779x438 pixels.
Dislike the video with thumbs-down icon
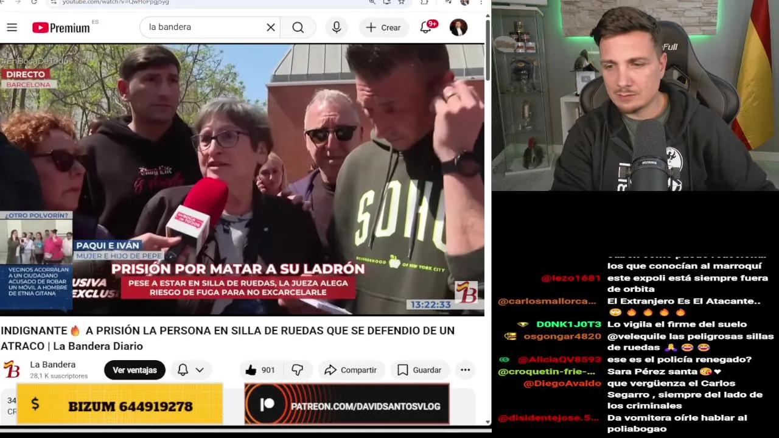pyautogui.click(x=298, y=370)
